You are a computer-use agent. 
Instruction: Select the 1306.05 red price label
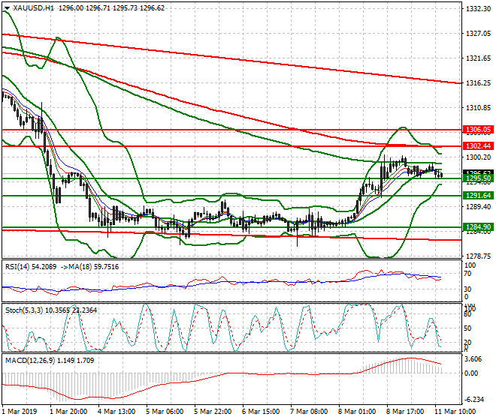tap(478, 130)
